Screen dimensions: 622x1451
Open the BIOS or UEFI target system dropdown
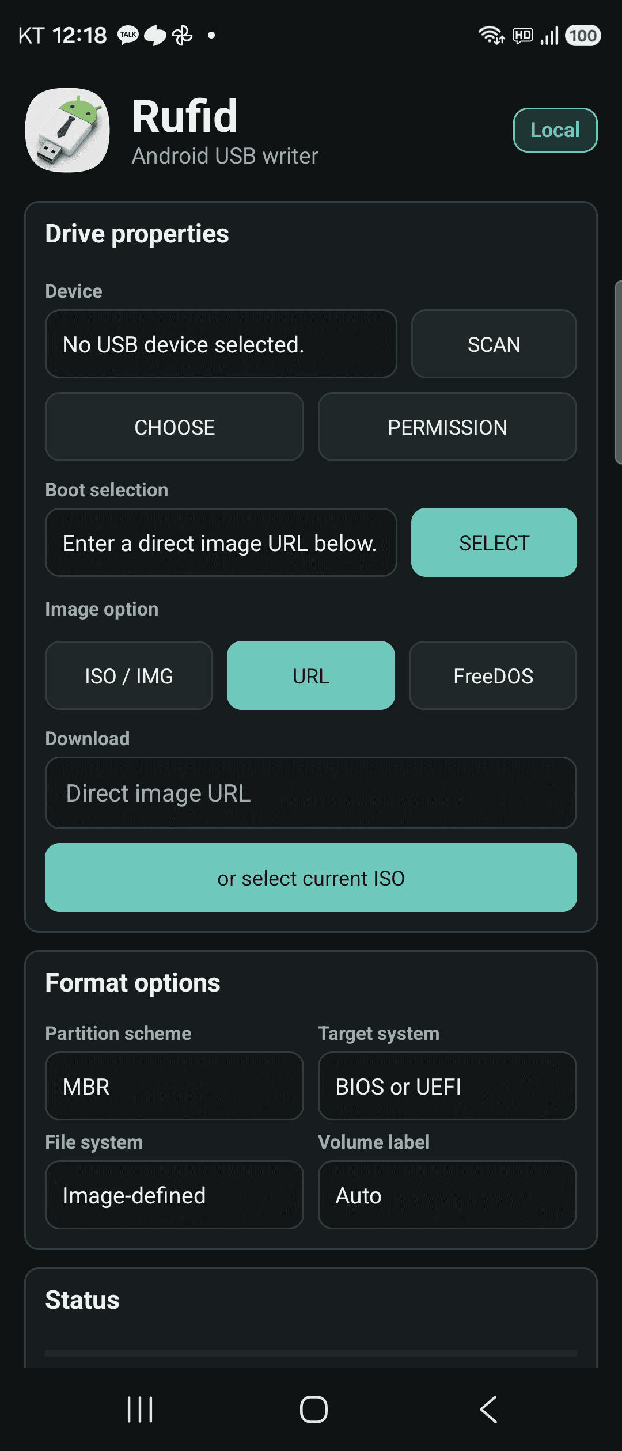(x=447, y=1086)
